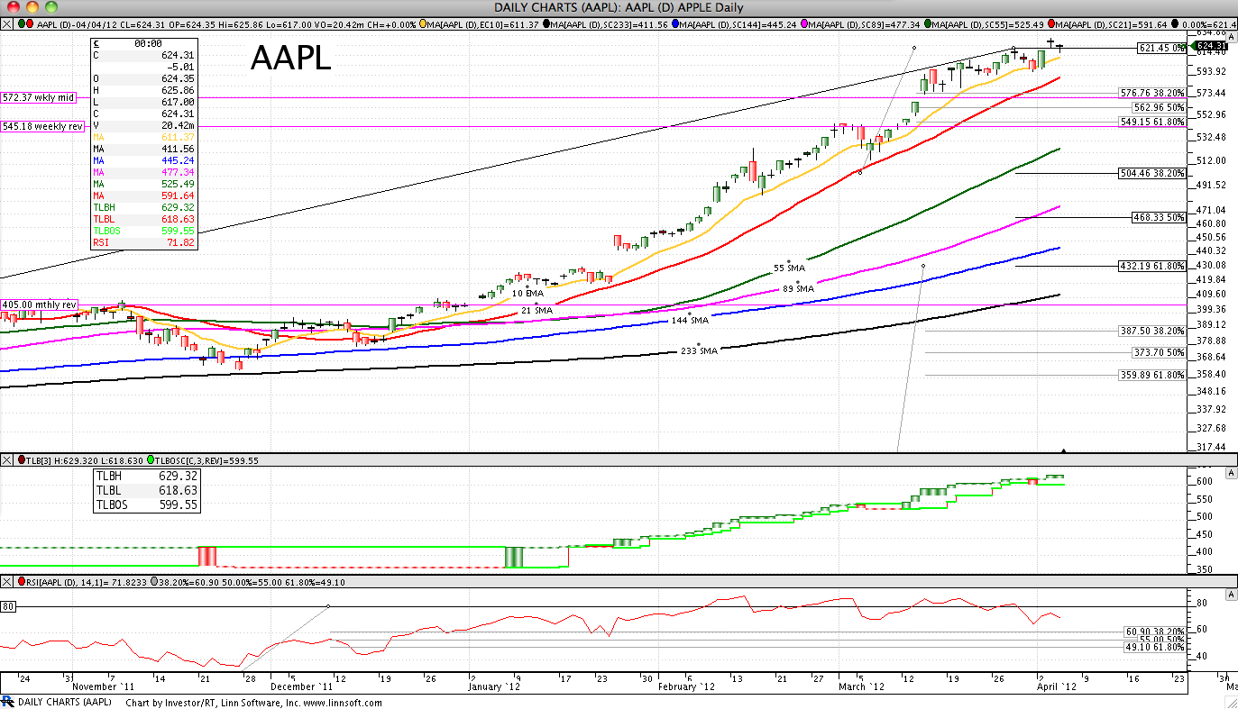Select the '89 SMA' annotation

[798, 289]
